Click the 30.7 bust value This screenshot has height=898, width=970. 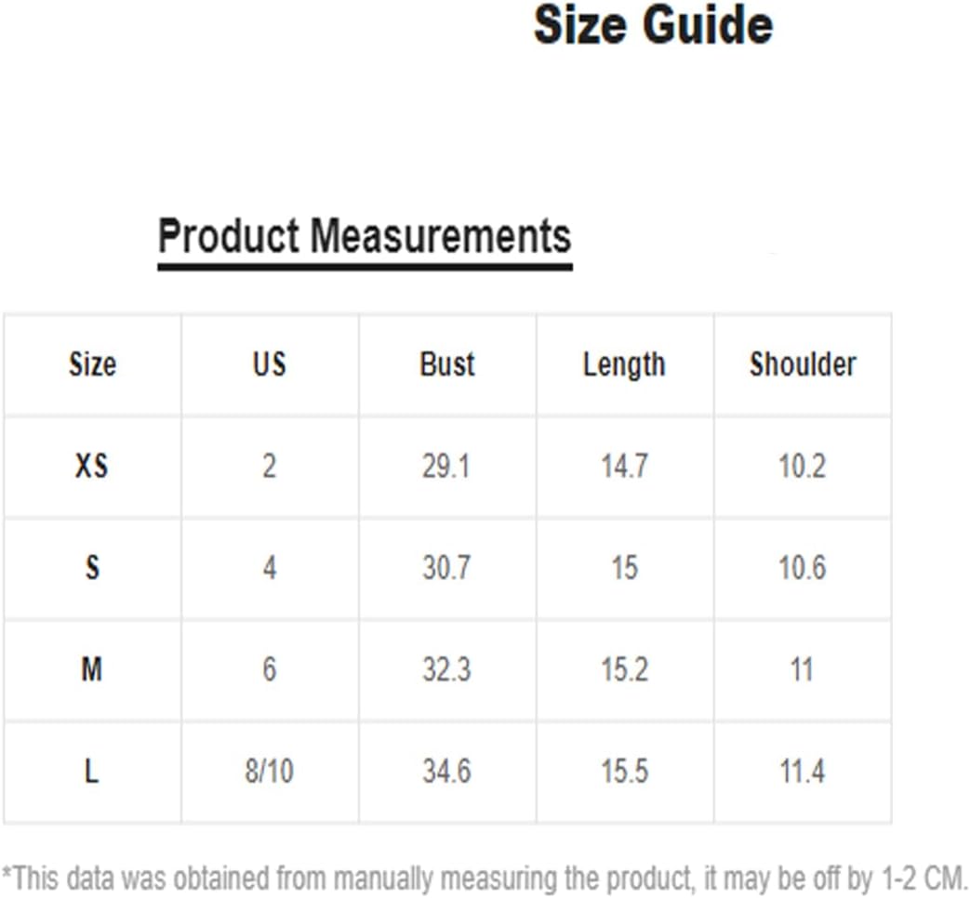(x=446, y=568)
